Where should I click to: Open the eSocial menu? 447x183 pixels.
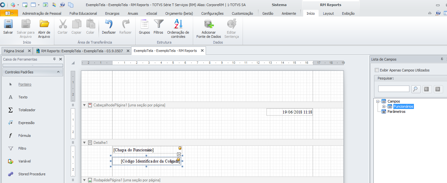[x=152, y=13]
